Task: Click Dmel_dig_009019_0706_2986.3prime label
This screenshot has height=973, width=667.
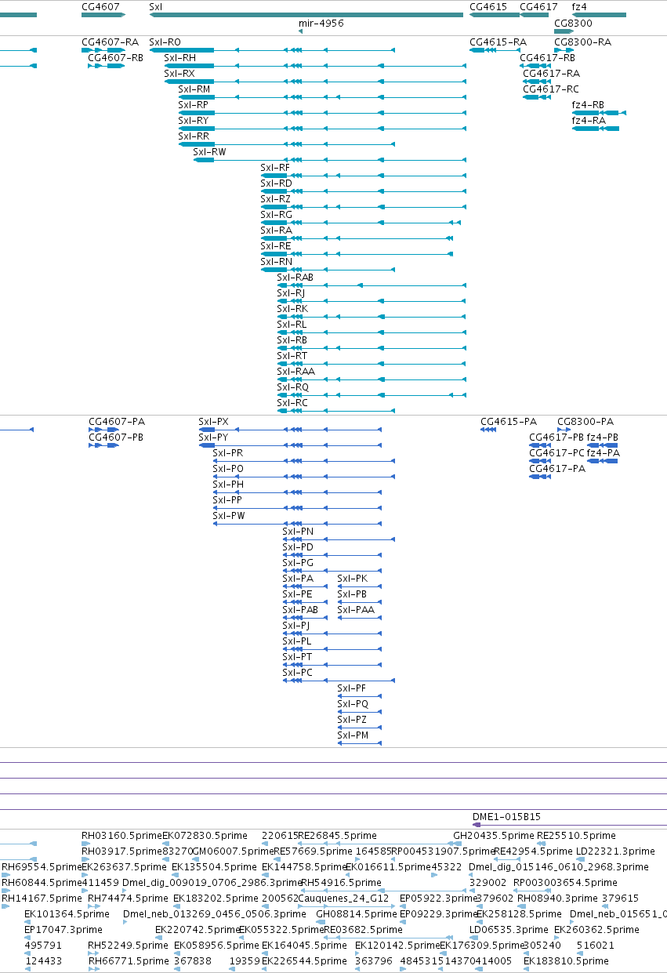Action: pyautogui.click(x=211, y=882)
